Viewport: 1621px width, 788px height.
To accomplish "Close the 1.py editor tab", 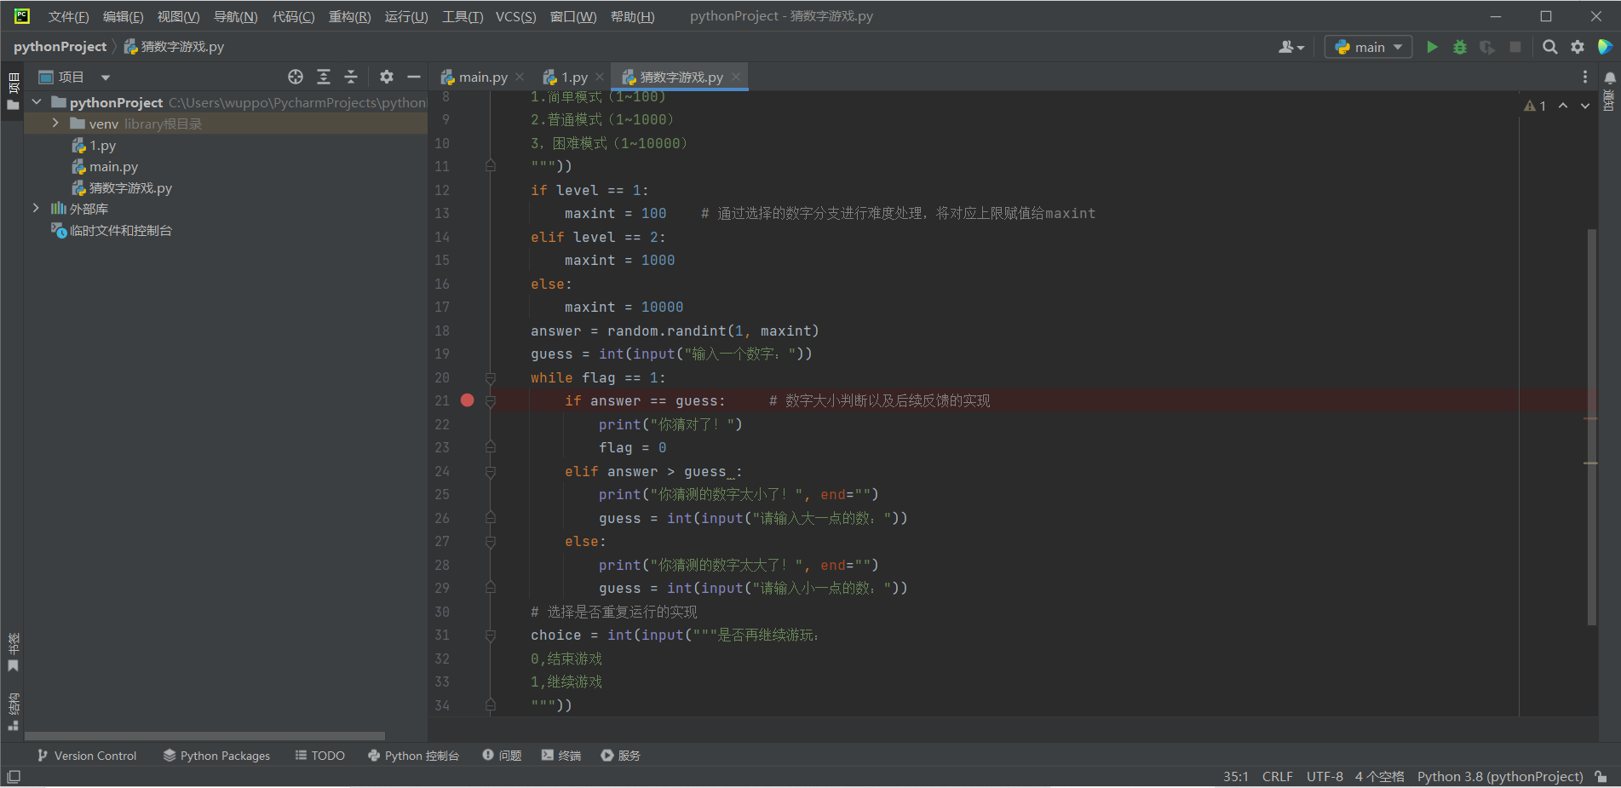I will 600,77.
